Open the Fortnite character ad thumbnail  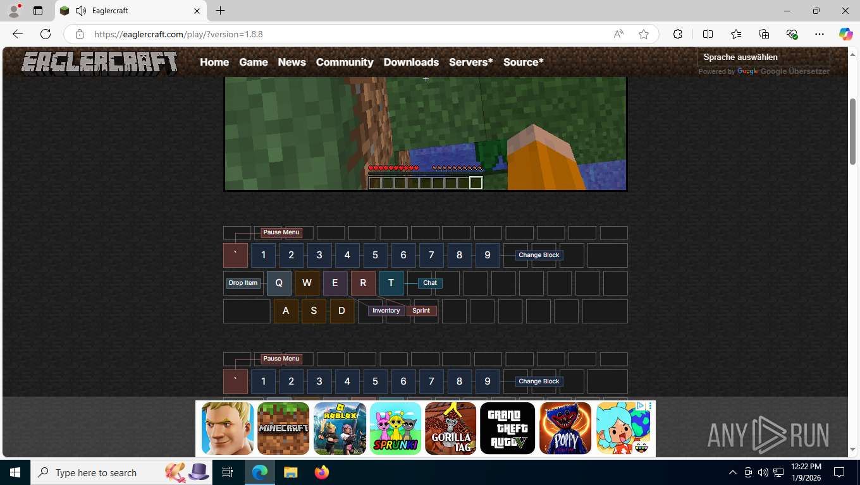228,428
